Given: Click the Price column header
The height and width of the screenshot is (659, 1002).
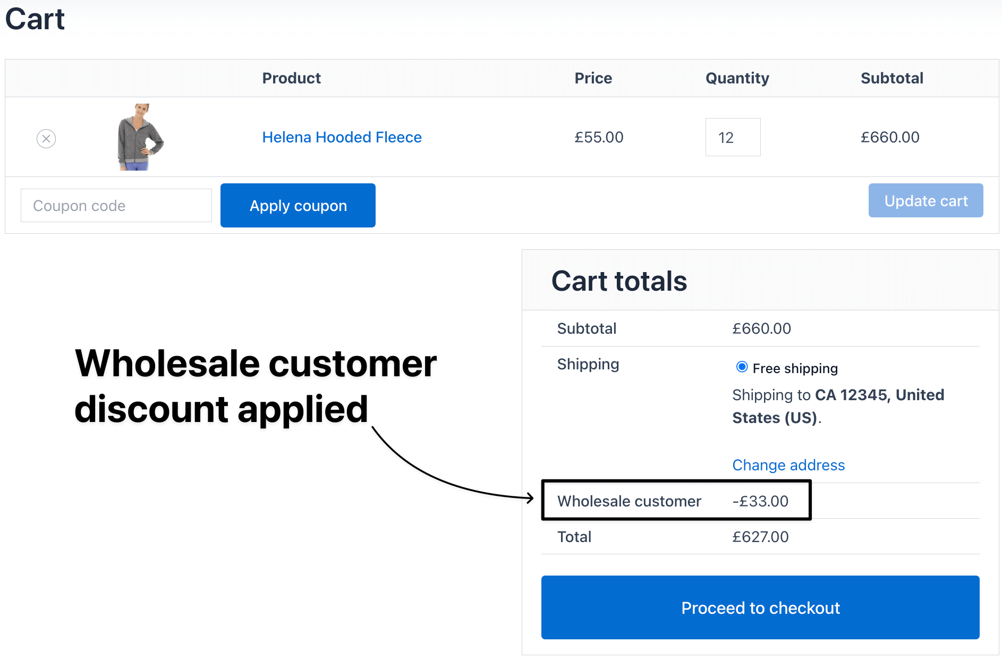Looking at the screenshot, I should (593, 78).
